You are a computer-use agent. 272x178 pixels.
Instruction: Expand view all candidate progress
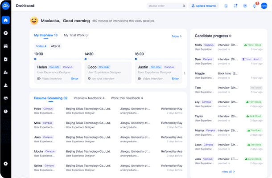[x=228, y=171]
